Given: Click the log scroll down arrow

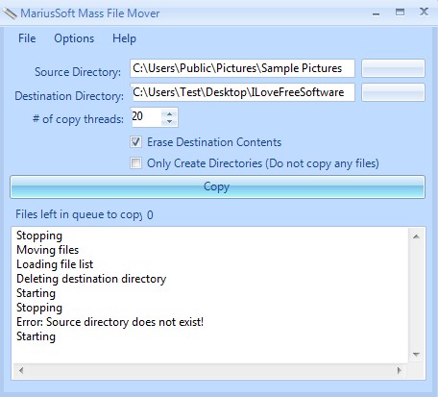Looking at the screenshot, I should click(416, 355).
